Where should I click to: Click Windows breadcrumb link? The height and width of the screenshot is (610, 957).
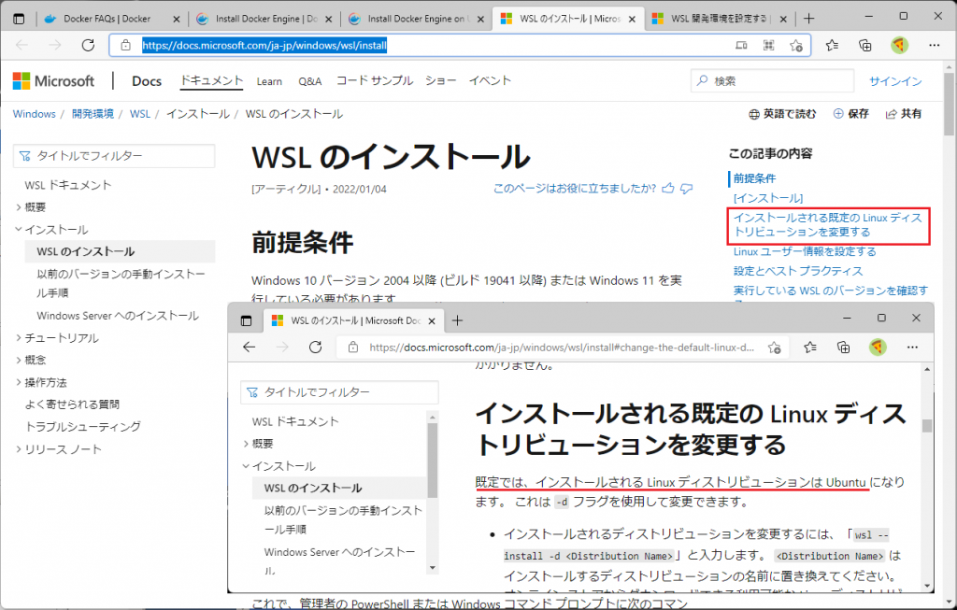(35, 114)
